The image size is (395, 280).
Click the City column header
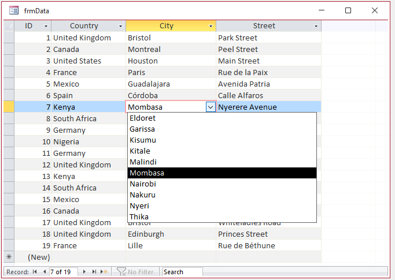171,26
